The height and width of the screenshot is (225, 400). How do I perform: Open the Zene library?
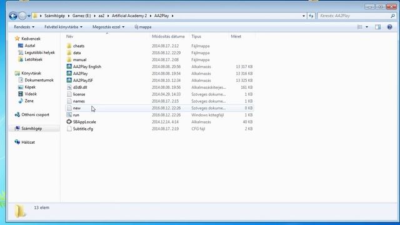[29, 101]
